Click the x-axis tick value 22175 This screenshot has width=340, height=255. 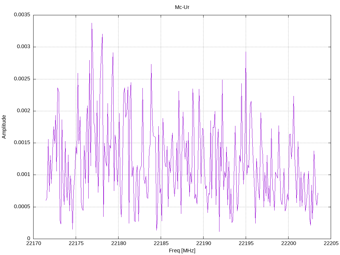click(x=76, y=243)
